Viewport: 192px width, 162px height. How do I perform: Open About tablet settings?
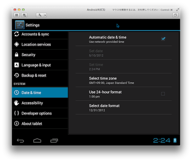40,124
